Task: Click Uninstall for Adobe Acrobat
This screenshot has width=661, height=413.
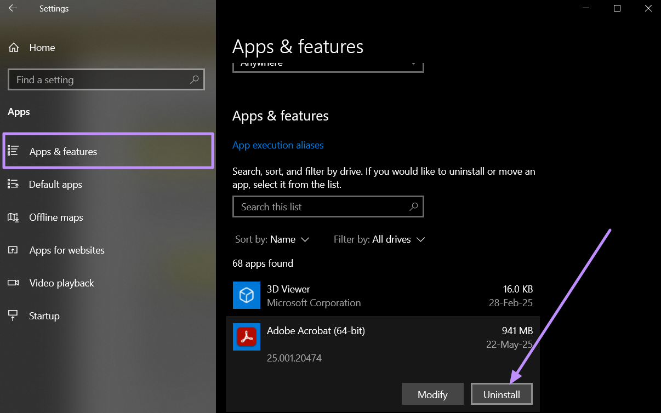Action: tap(502, 394)
